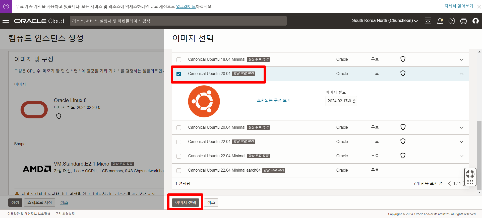This screenshot has height=218, width=482.
Task: Expand the Ubuntu 20.04 Minimal row
Action: tap(461, 127)
